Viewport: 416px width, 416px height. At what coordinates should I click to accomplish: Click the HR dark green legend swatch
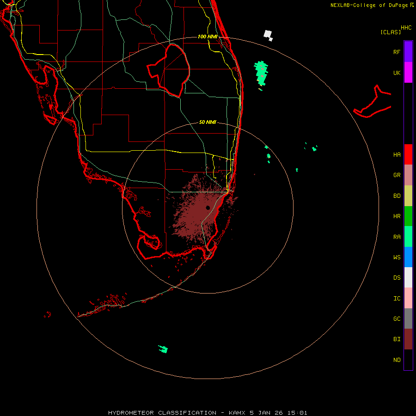click(408, 216)
